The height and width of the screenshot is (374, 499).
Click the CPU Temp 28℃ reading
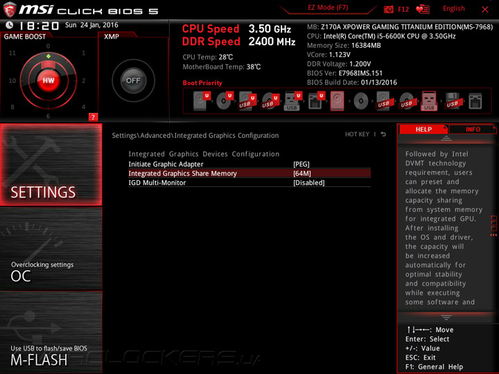pyautogui.click(x=208, y=57)
